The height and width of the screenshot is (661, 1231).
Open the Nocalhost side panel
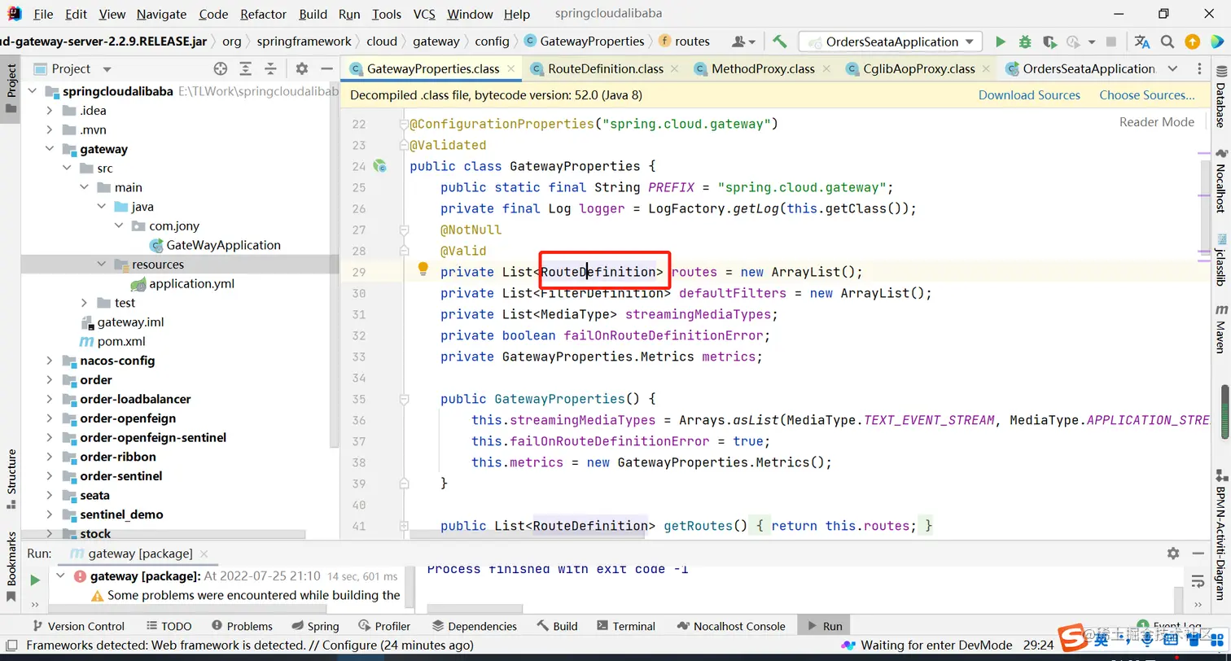click(x=1220, y=182)
